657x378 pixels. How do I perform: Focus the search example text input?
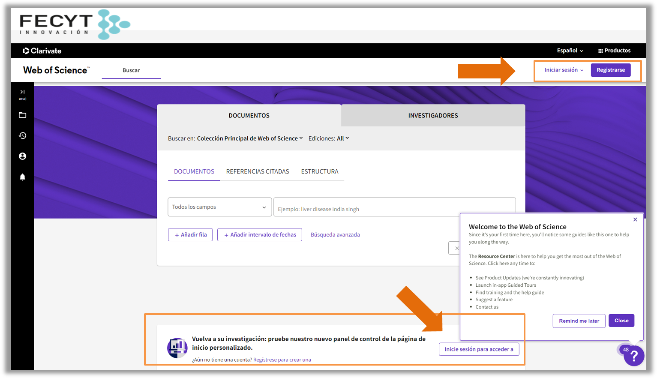(x=394, y=207)
